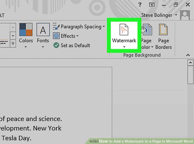The height and width of the screenshot is (144, 194).
Task: Click Set as Default
Action: (72, 45)
